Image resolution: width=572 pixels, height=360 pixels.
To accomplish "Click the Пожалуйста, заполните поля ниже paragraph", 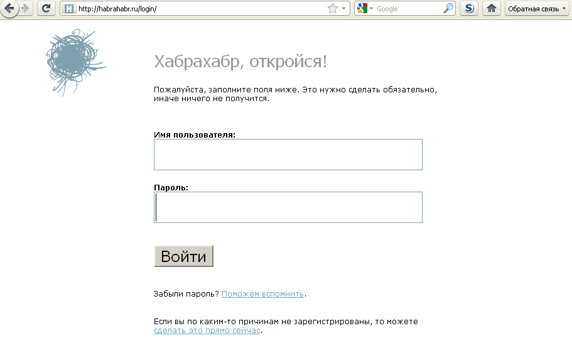I will pos(295,94).
